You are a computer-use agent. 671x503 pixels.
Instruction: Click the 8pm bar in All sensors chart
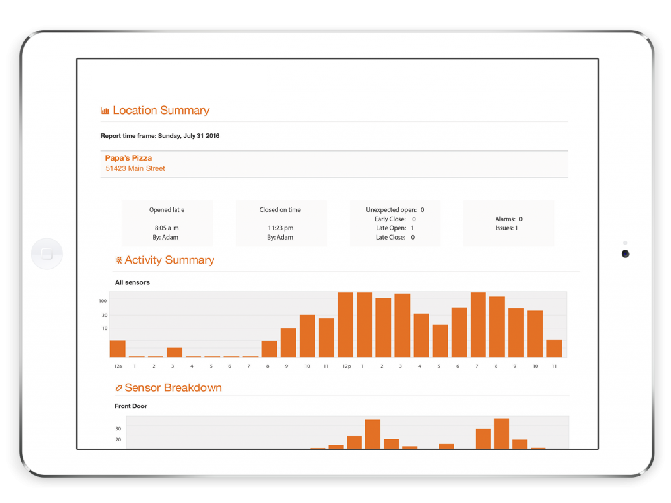pyautogui.click(x=497, y=327)
